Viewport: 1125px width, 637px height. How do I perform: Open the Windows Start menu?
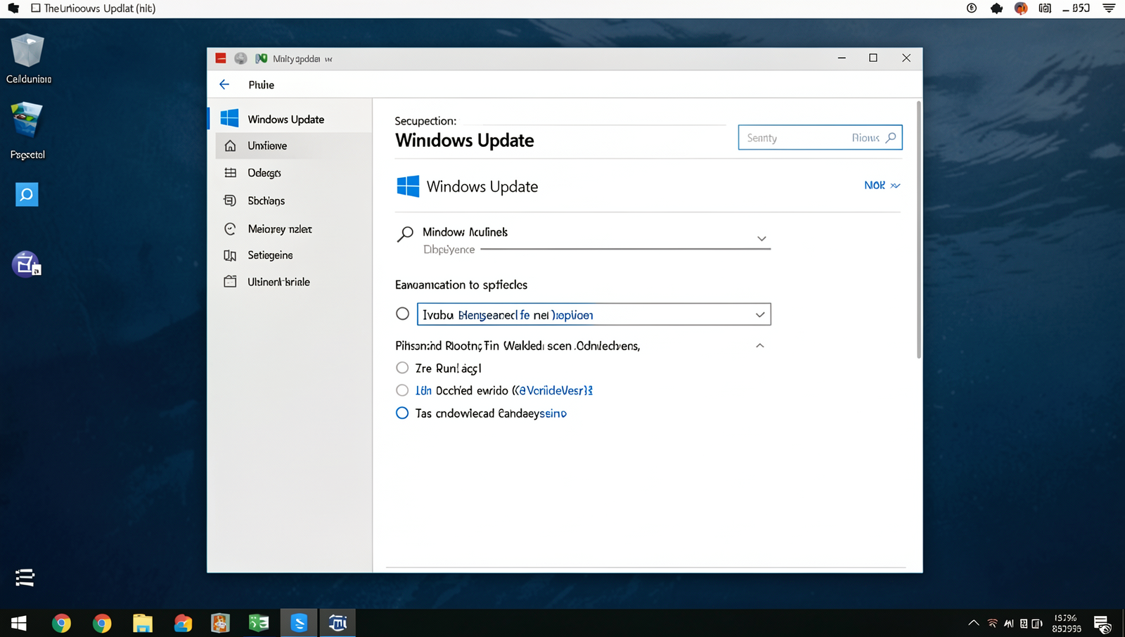coord(19,623)
